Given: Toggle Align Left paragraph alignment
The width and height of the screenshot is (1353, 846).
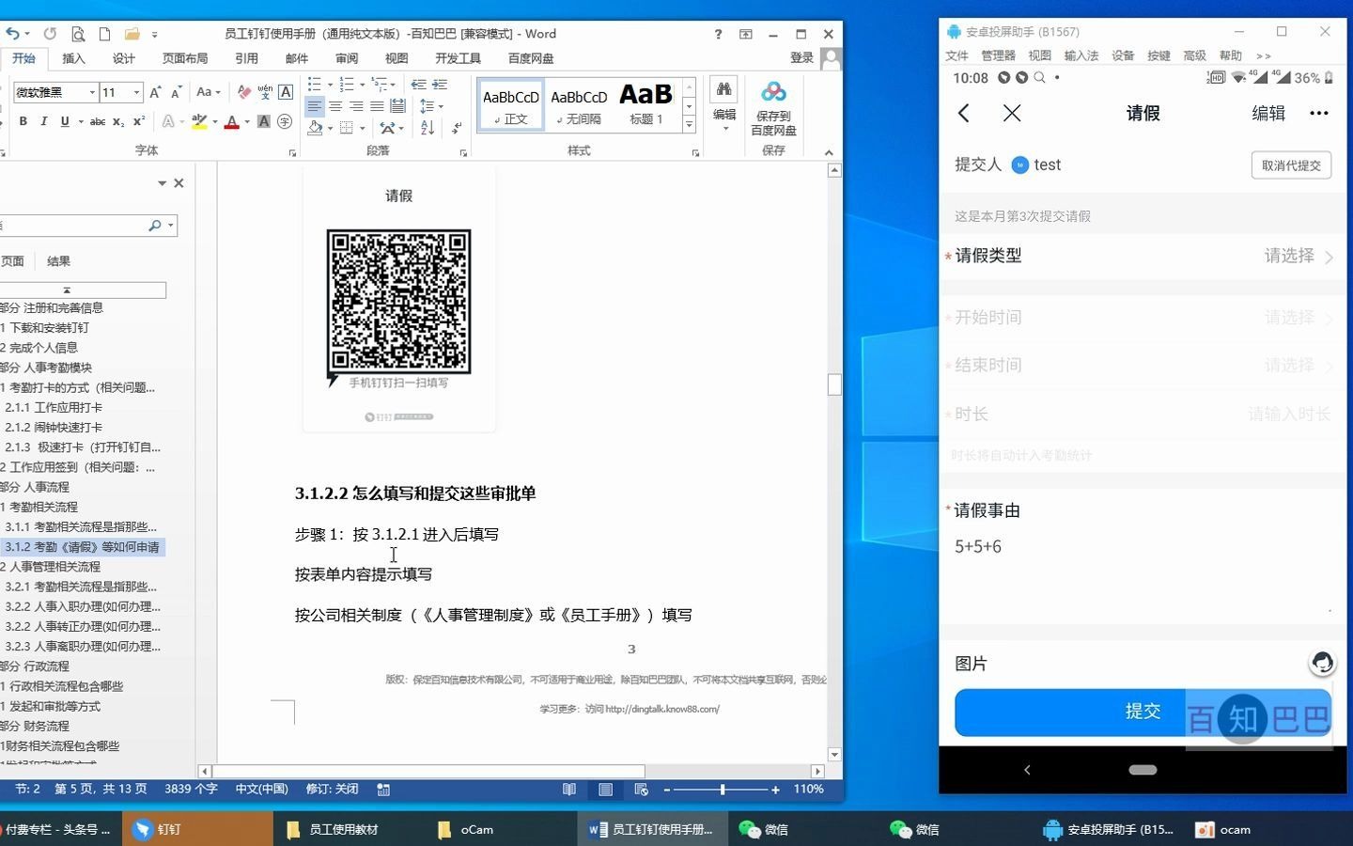Looking at the screenshot, I should (315, 106).
